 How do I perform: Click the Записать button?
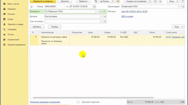pyautogui.click(x=65, y=1)
